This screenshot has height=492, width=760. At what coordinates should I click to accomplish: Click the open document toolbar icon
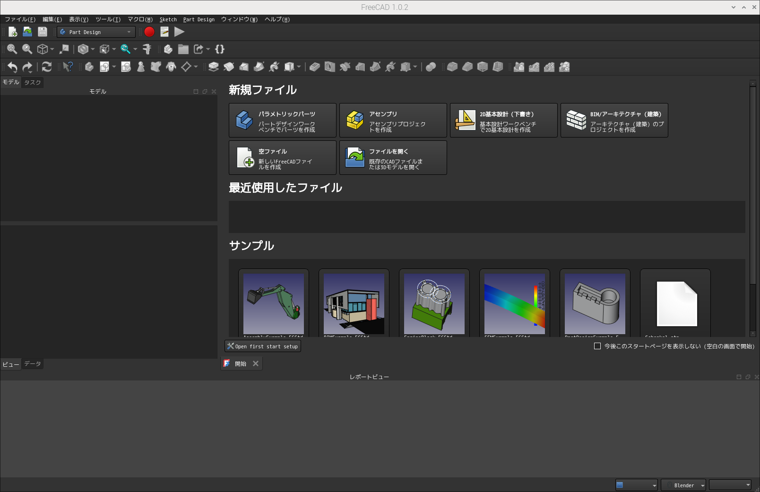pyautogui.click(x=27, y=32)
